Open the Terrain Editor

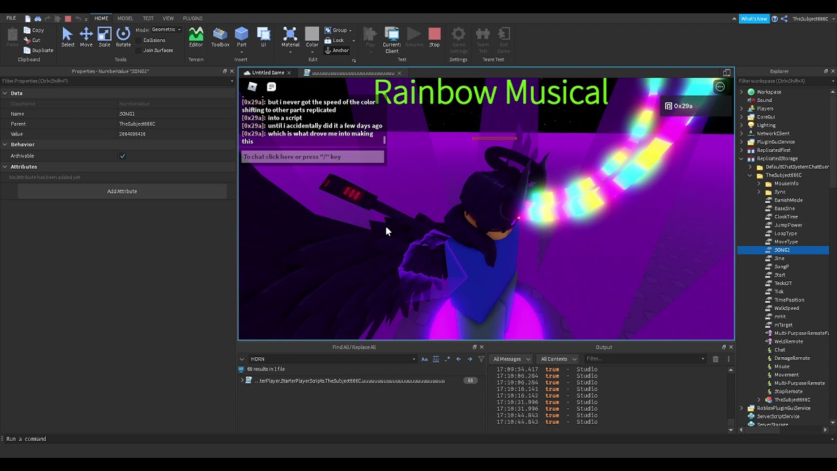click(196, 37)
